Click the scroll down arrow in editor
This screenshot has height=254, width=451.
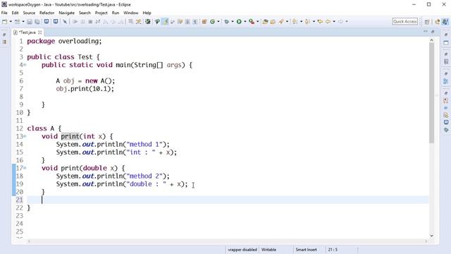(431, 236)
